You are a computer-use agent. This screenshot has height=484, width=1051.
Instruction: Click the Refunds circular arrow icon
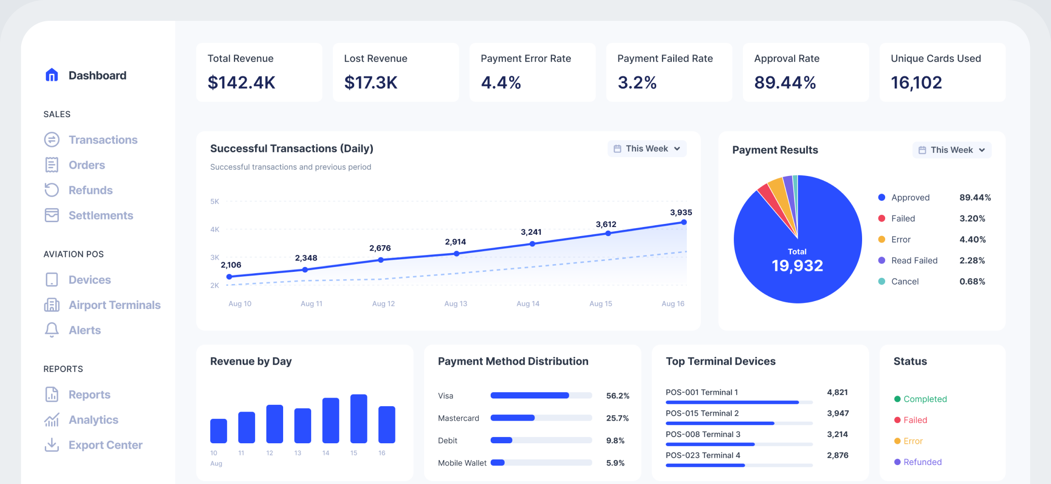point(52,190)
